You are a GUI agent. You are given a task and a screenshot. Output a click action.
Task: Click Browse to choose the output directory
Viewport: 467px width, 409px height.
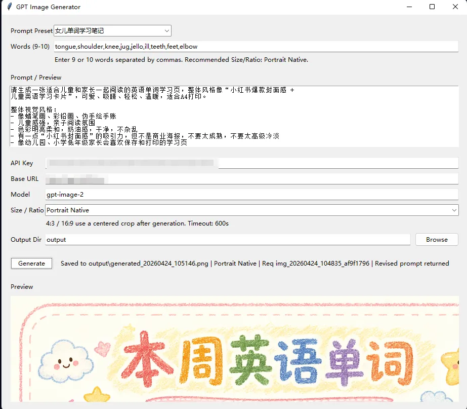pos(436,240)
